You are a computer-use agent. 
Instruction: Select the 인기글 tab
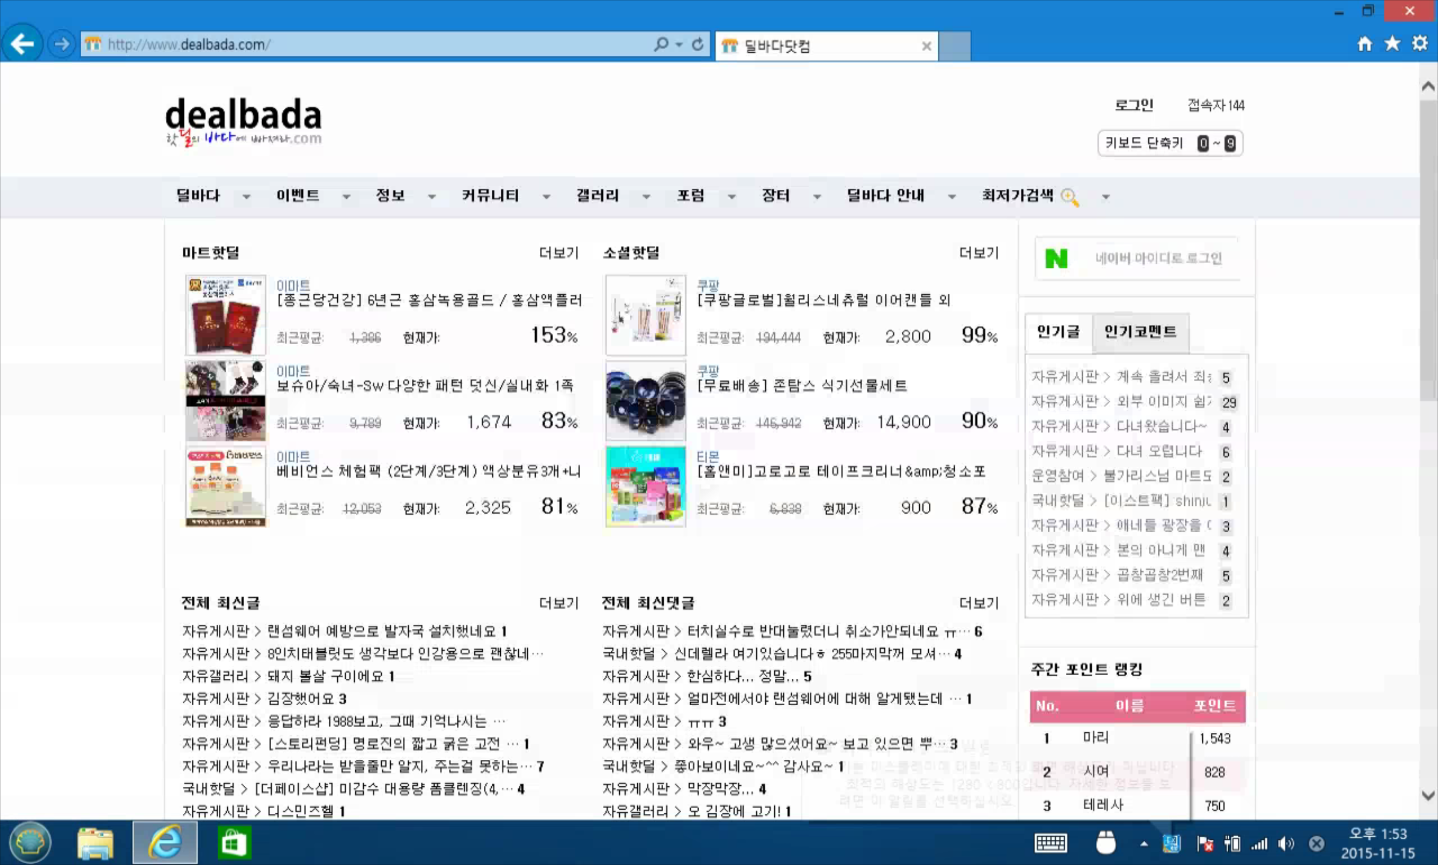1058,332
